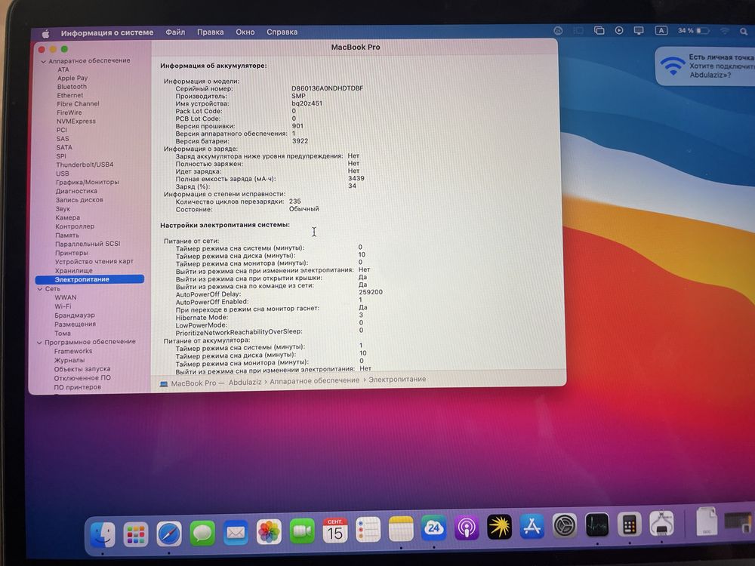The image size is (755, 566).
Task: Select USB in the sidebar
Action: pyautogui.click(x=63, y=174)
